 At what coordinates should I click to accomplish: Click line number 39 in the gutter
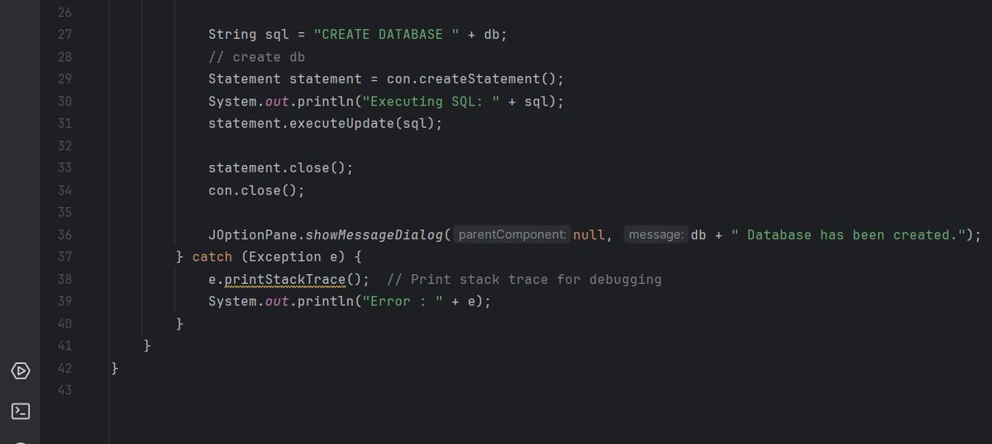(64, 302)
